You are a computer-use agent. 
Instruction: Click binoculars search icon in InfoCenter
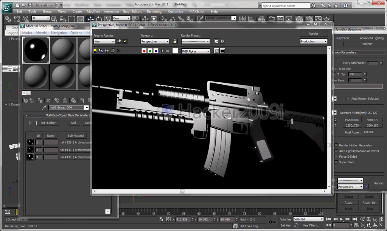313,5
